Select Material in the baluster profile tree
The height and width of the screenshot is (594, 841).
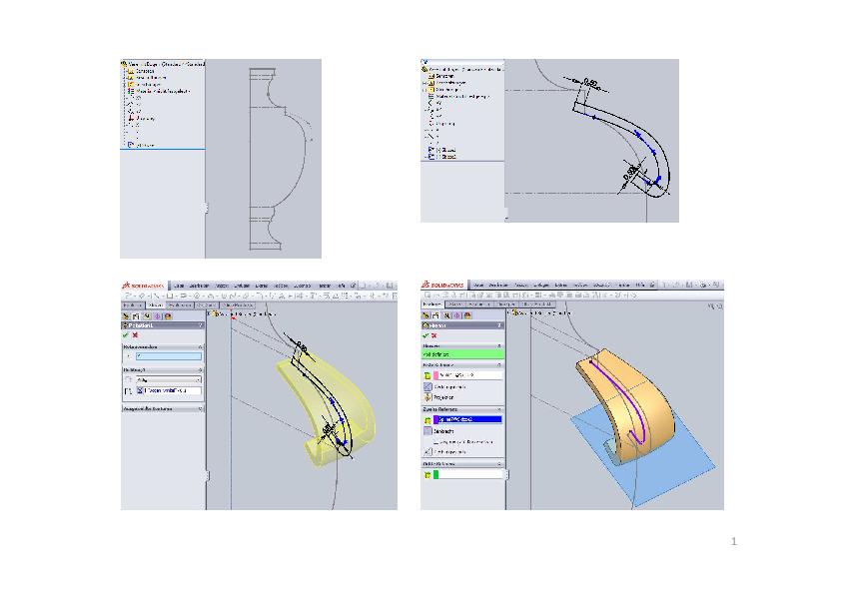click(159, 91)
